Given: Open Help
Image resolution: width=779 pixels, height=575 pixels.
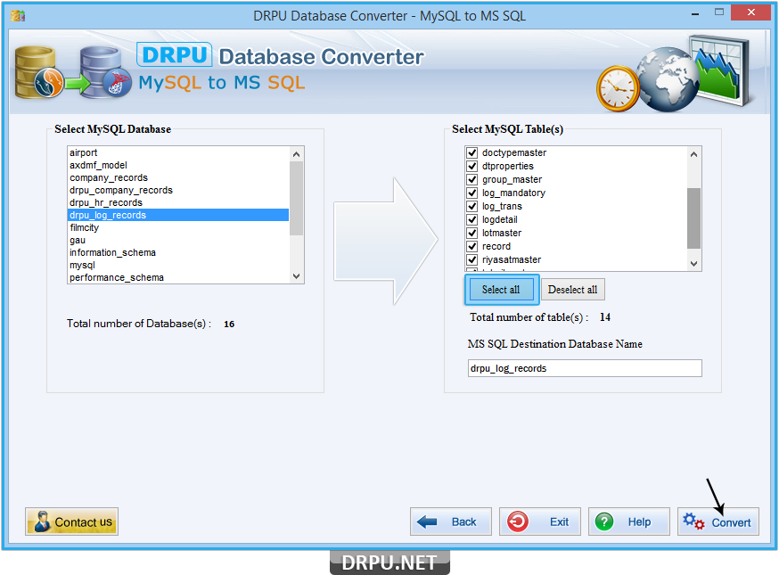Looking at the screenshot, I should (629, 522).
